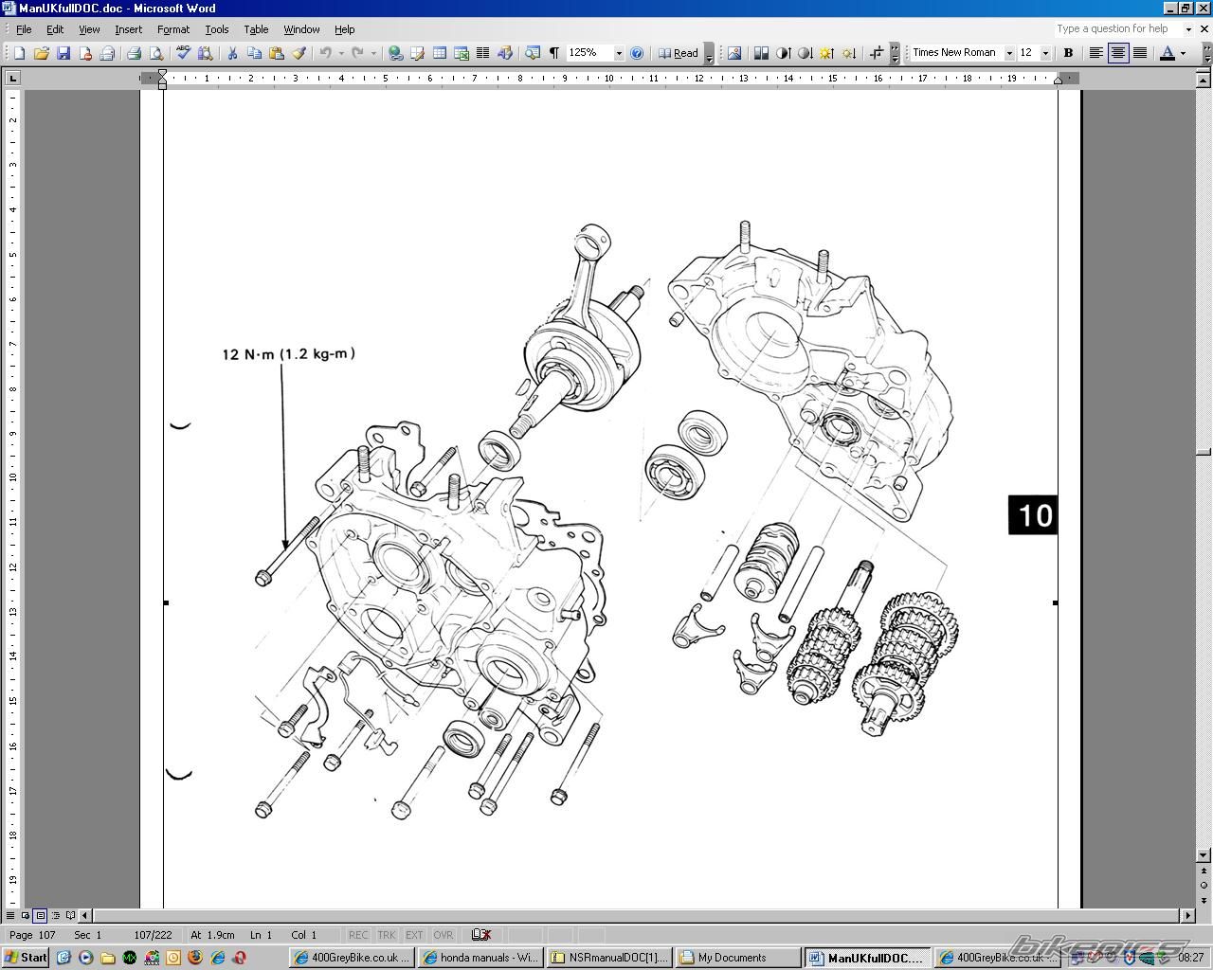Click the Select Browse Object button
This screenshot has width=1213, height=970.
[1204, 885]
